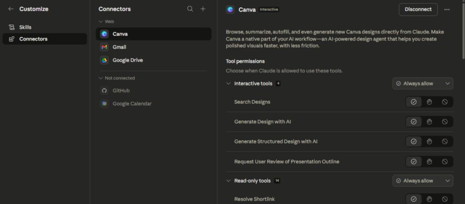
Task: Open the three-dot more options menu
Action: pyautogui.click(x=447, y=10)
